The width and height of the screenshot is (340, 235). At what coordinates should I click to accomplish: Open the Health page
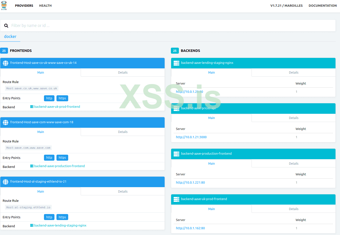tap(45, 6)
